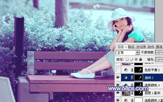Screen dimensions: 163x102
Task: Toggle visibility of 图层 1 副本 layer
Action: click(118, 93)
